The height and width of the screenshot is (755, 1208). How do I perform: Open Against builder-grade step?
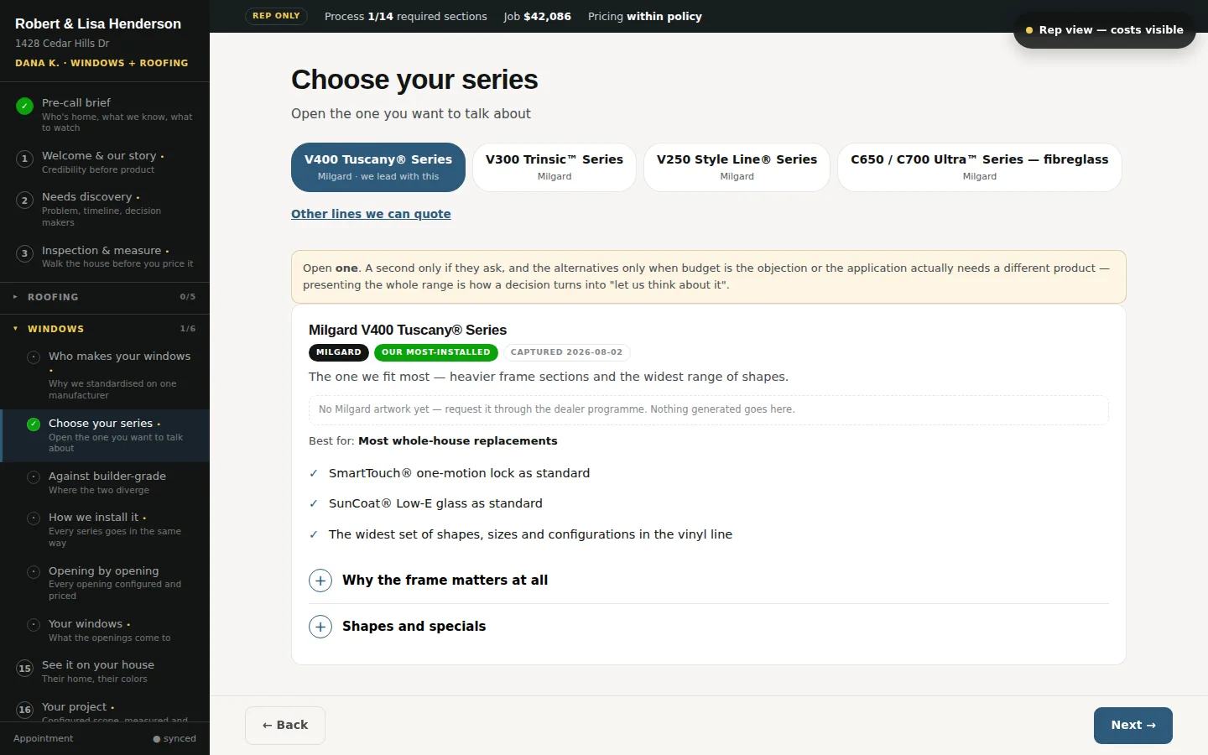pos(105,482)
